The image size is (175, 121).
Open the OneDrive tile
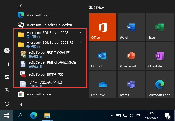click(x=103, y=84)
